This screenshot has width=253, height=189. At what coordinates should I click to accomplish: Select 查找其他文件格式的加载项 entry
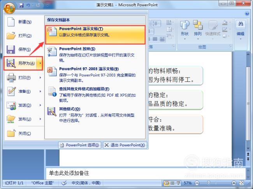point(95,94)
